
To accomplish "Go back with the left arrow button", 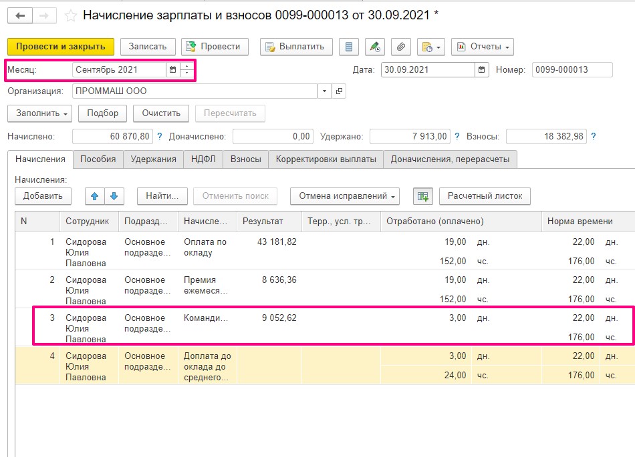I will [x=20, y=16].
